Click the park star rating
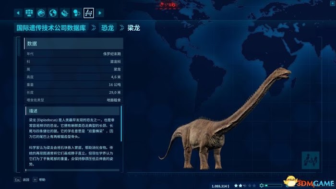Viewport: 336px width, 189px height. (x=245, y=186)
